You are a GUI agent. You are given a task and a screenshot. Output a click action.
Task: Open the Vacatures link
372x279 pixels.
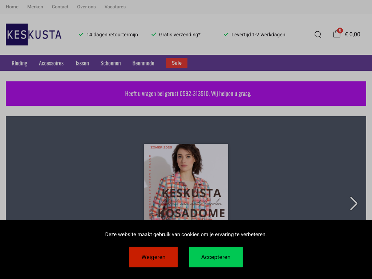click(115, 7)
